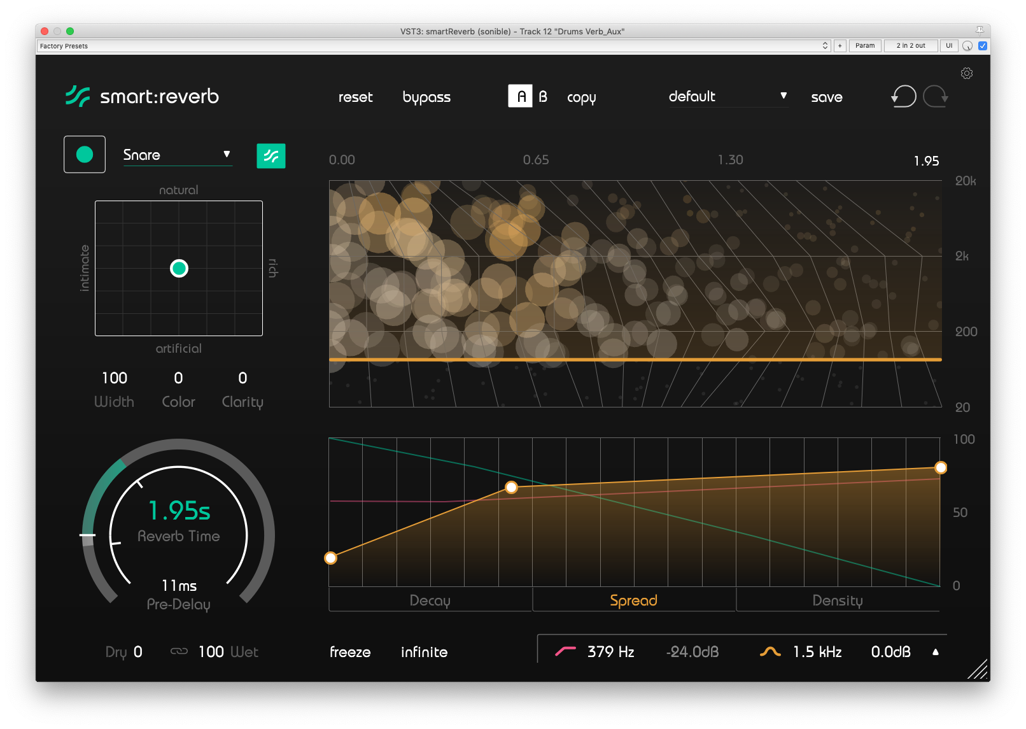This screenshot has height=729, width=1026.
Task: Click the 1.95s reverb time value
Action: click(179, 511)
